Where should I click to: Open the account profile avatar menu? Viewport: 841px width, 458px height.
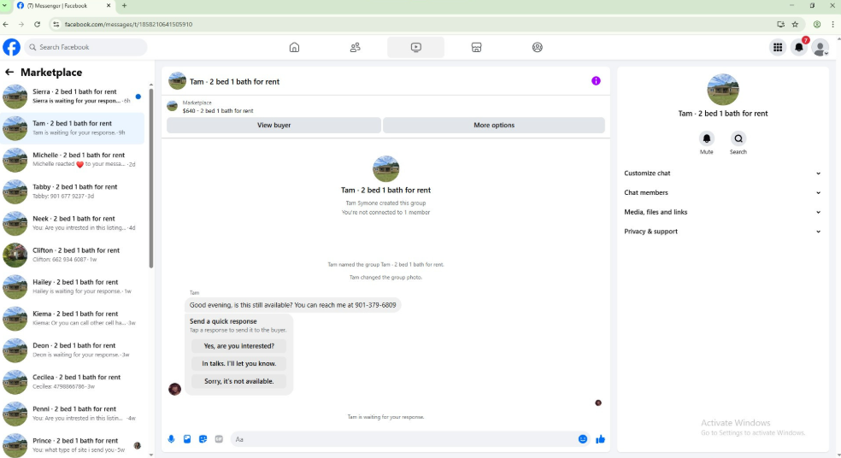(x=820, y=47)
